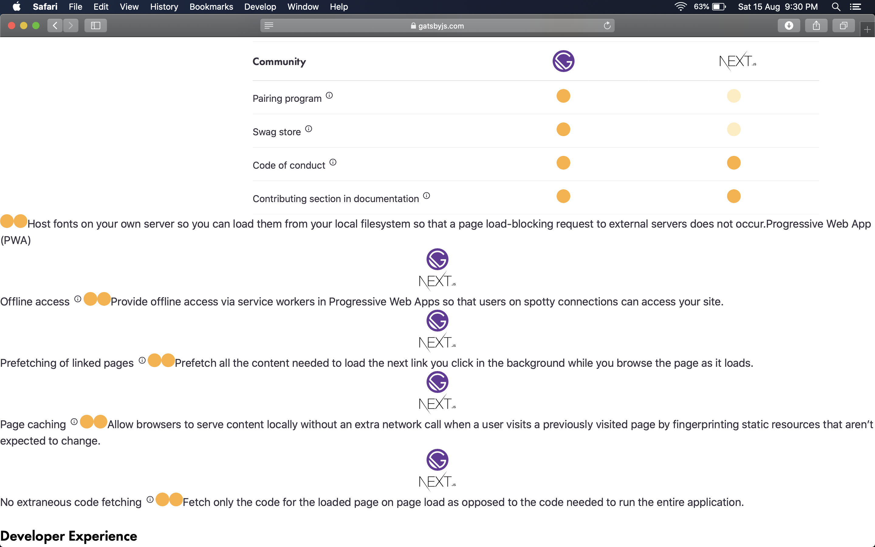
Task: Click the info icon beside Contributing section in documentation
Action: pos(427,196)
